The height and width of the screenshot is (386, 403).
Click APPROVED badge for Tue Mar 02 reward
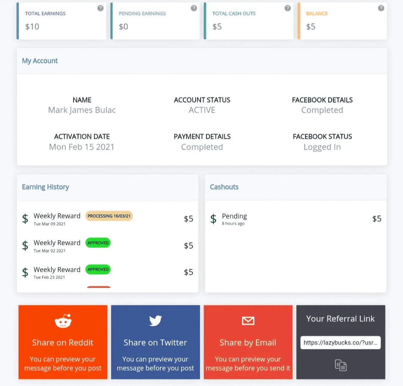pos(98,243)
